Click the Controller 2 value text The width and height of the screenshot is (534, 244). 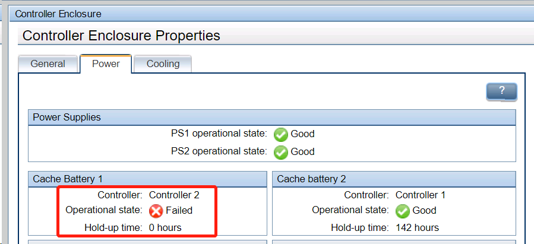(174, 195)
